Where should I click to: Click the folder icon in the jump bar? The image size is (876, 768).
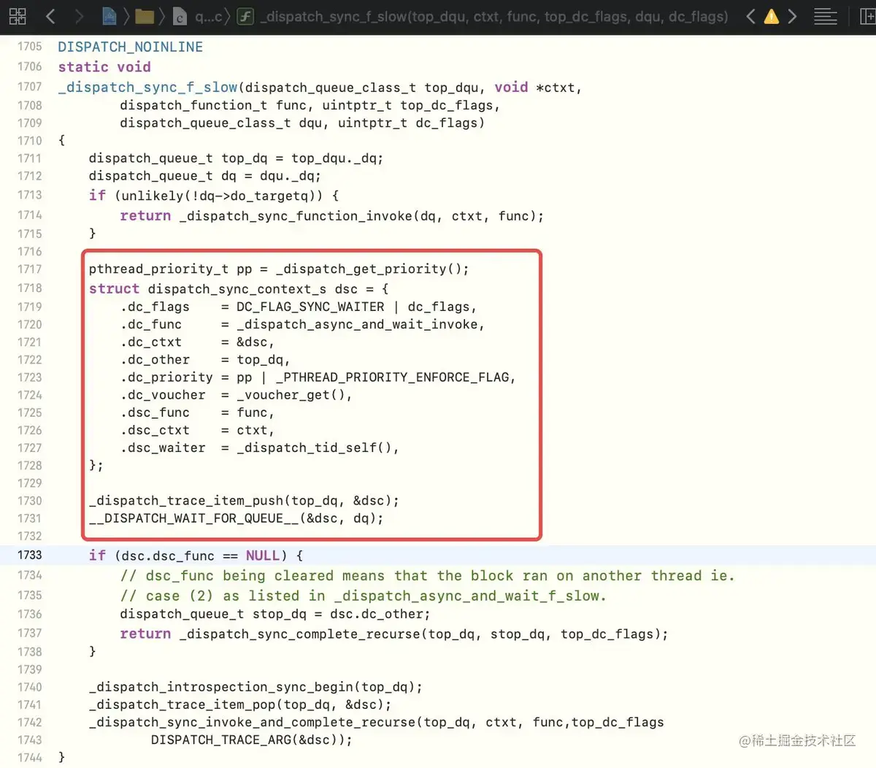[x=145, y=16]
